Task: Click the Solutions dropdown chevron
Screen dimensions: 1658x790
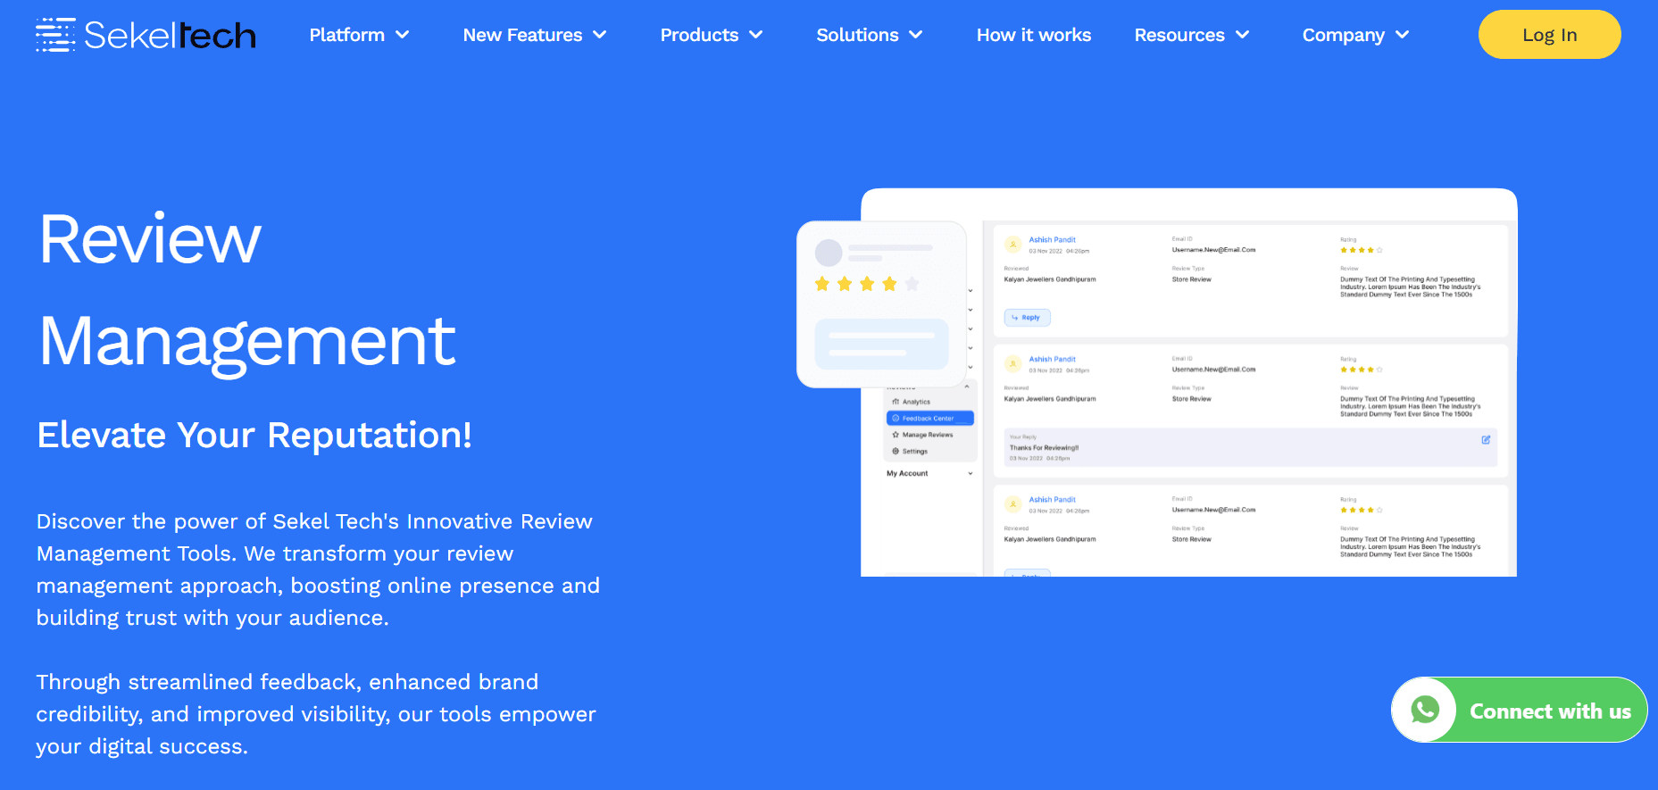Action: 916,35
